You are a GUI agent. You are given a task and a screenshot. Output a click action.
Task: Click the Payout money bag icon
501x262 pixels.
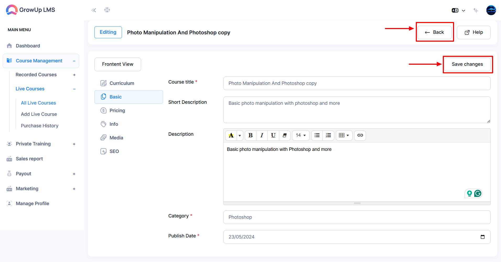(9, 174)
